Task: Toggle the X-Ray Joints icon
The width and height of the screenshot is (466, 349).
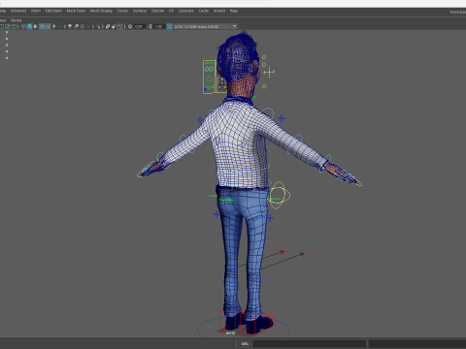Action: (x=120, y=26)
